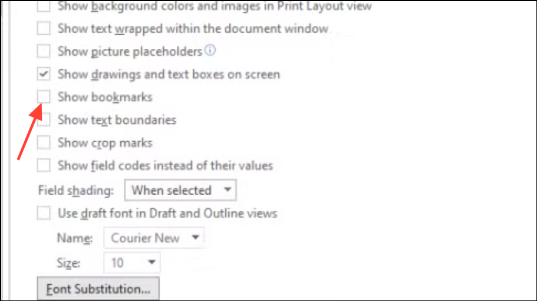This screenshot has height=301, width=537.
Task: Enable Show text wrapped within document window
Action: (44, 28)
